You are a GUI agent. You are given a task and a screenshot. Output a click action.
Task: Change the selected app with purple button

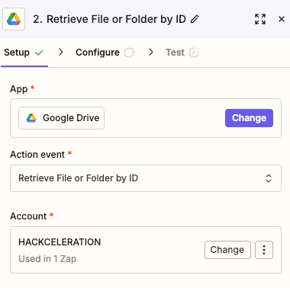[x=249, y=118]
